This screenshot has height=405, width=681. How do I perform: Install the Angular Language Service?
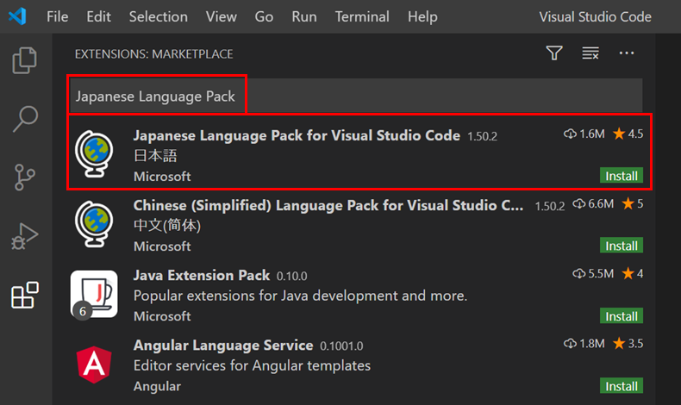tap(622, 386)
